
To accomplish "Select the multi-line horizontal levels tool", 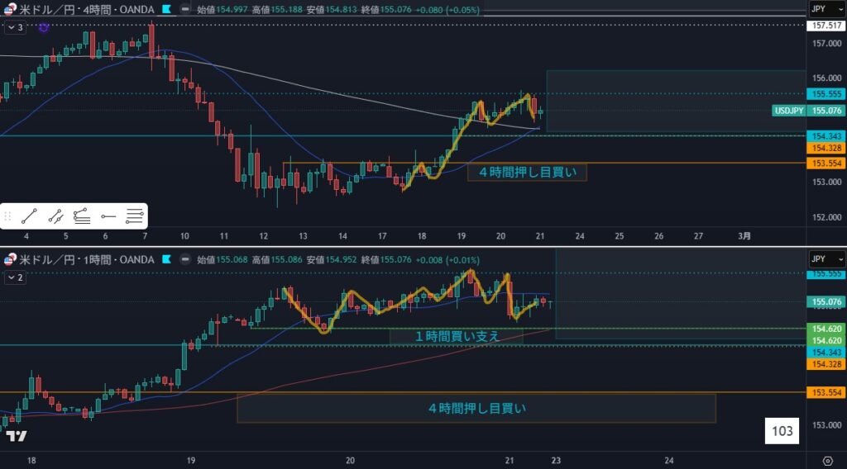I will coord(135,217).
